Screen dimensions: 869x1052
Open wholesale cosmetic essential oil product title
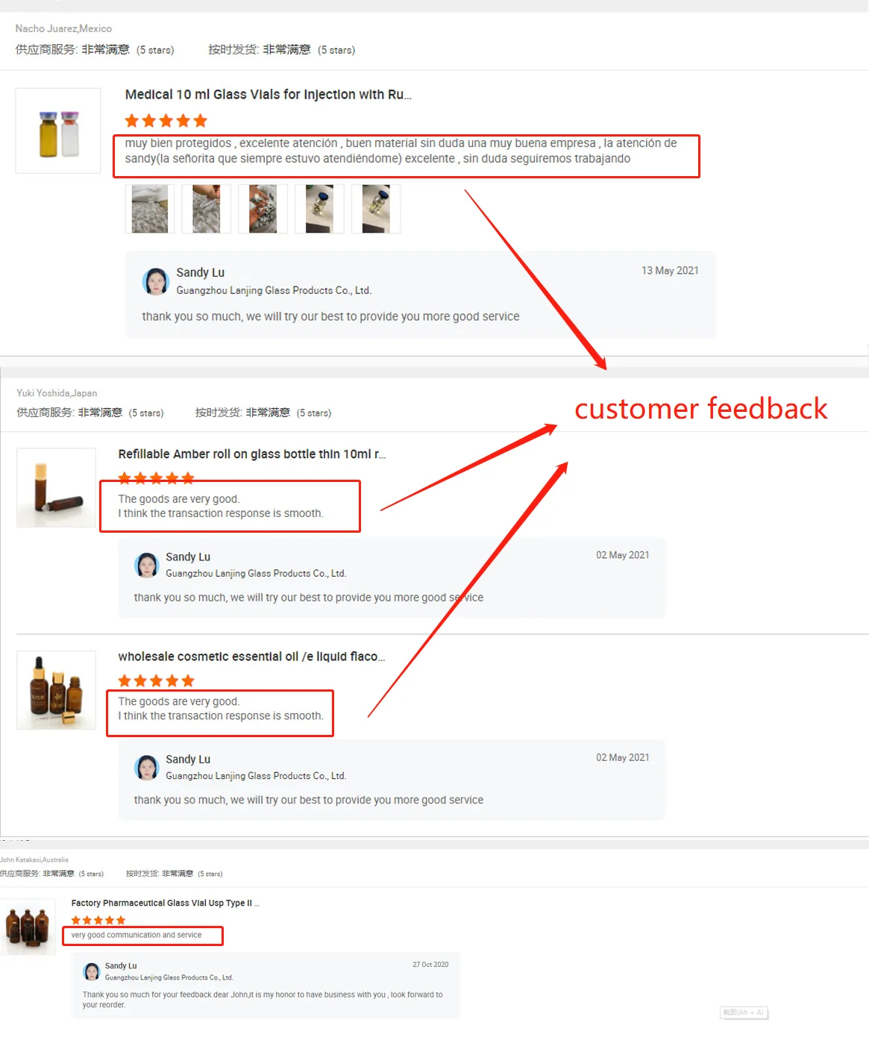coord(251,657)
